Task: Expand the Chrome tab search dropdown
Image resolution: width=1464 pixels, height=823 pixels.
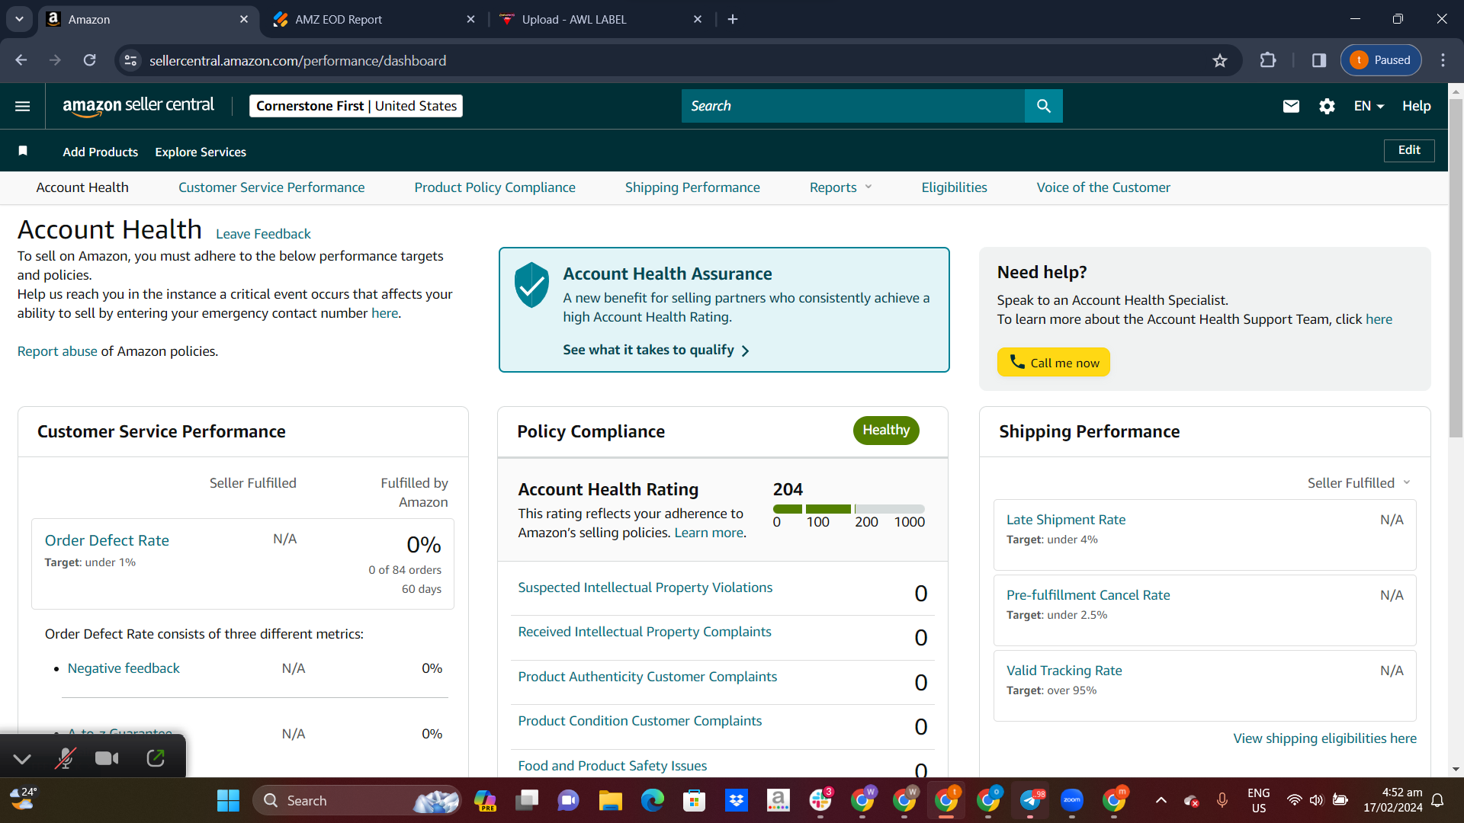Action: [x=19, y=19]
